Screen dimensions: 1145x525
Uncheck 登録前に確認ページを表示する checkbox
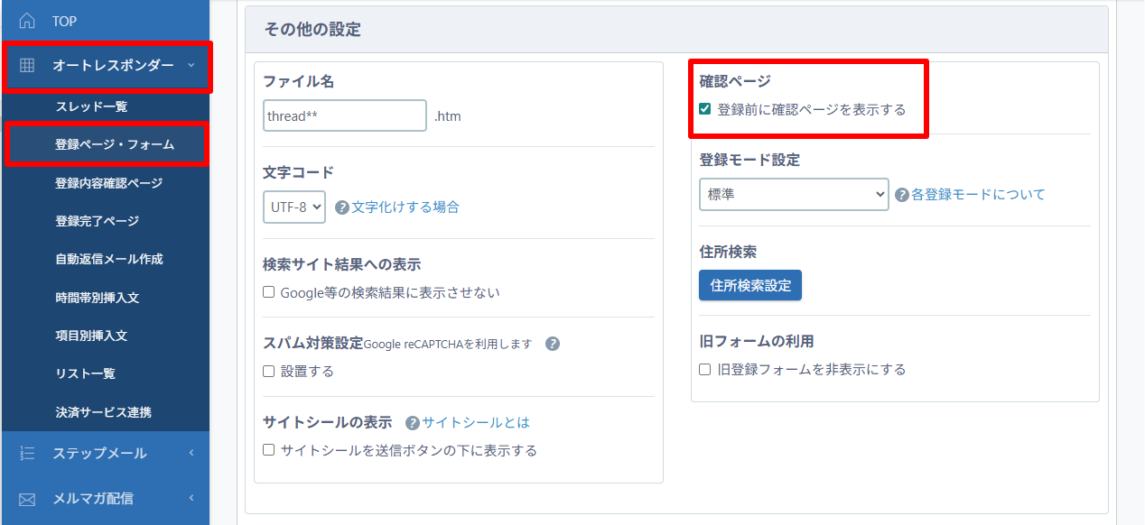point(705,109)
